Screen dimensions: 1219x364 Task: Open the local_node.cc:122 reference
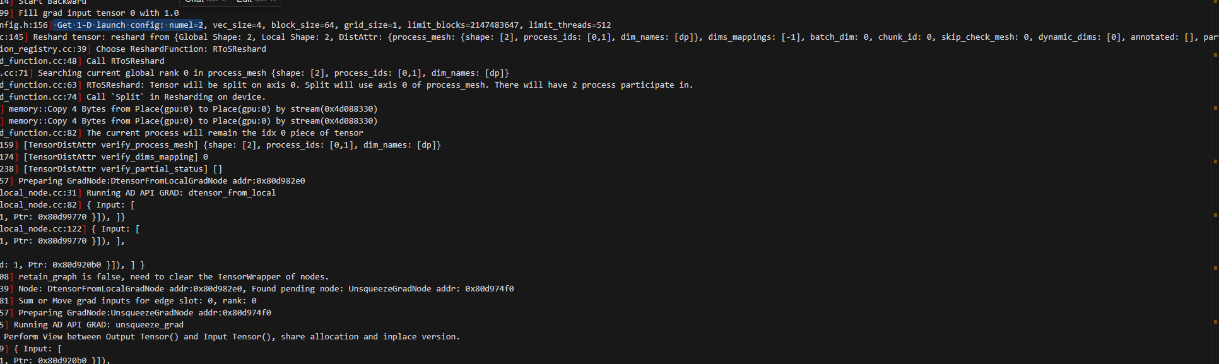coord(40,229)
